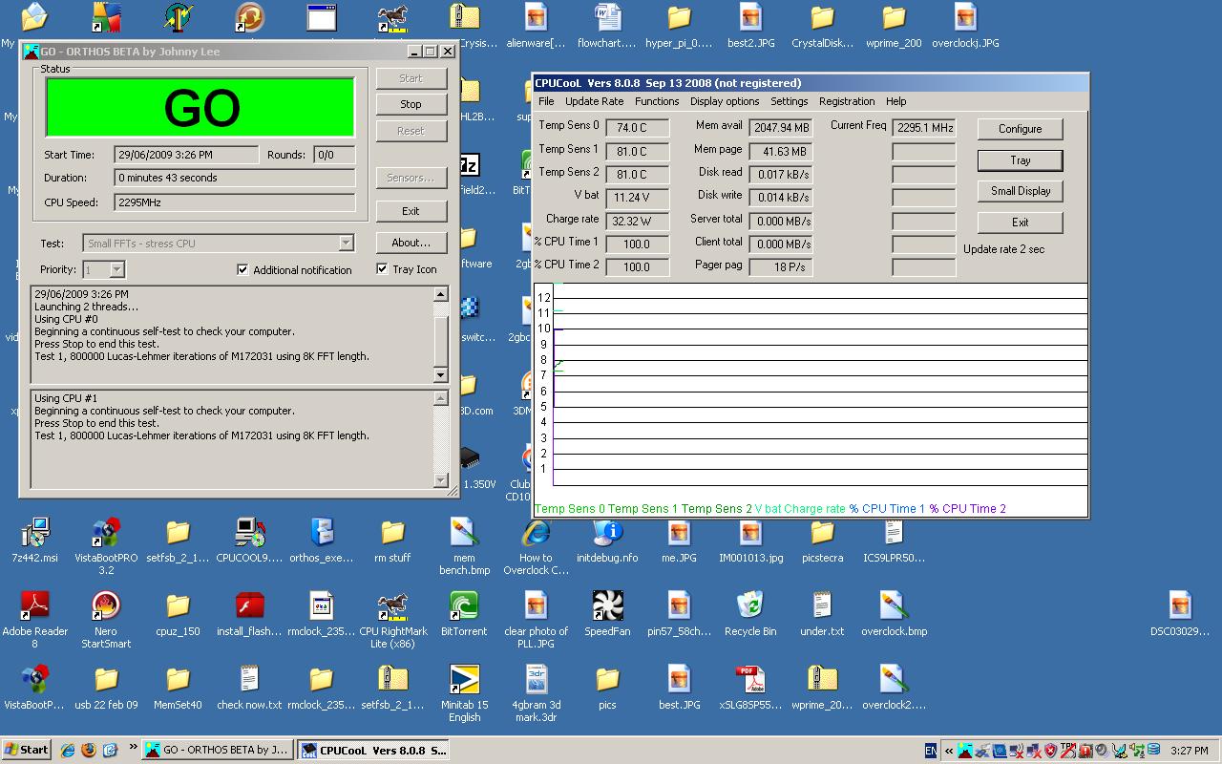Click the Temp Sens 0 value field

click(638, 127)
